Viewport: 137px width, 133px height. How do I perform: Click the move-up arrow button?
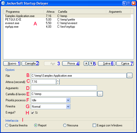tap(86, 63)
